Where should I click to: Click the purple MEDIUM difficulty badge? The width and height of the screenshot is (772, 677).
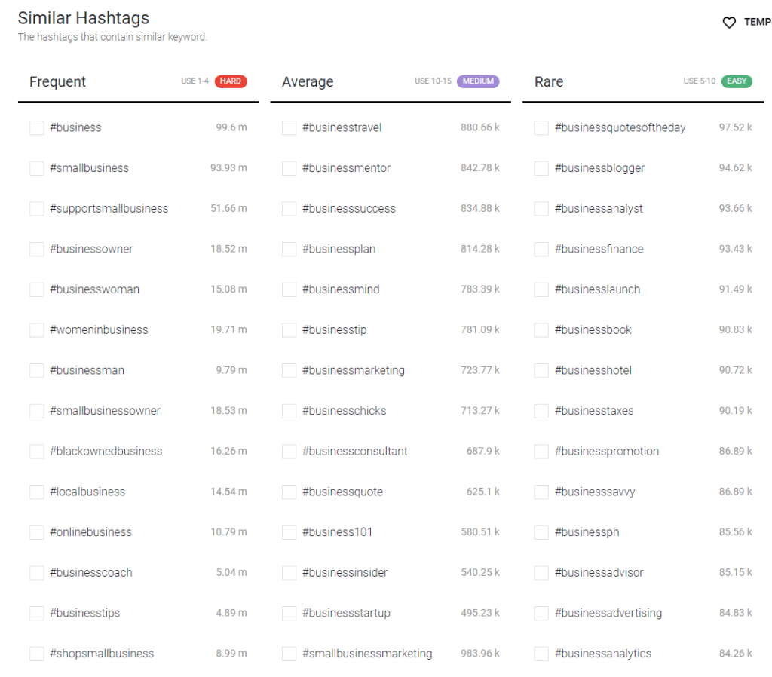click(x=478, y=81)
